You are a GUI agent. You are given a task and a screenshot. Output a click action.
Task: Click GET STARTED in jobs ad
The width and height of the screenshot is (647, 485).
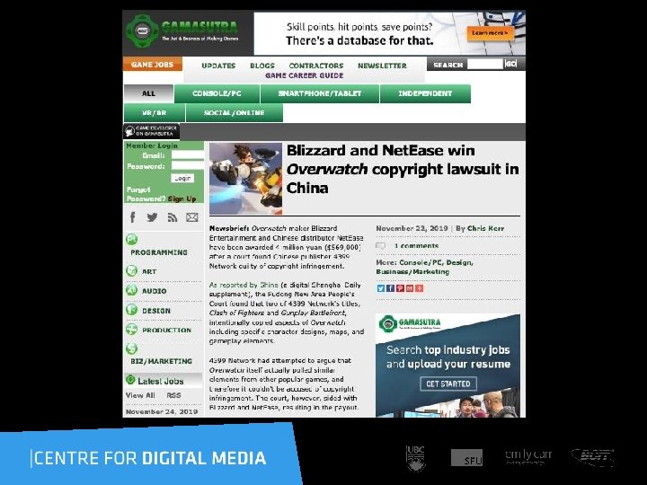tap(448, 384)
